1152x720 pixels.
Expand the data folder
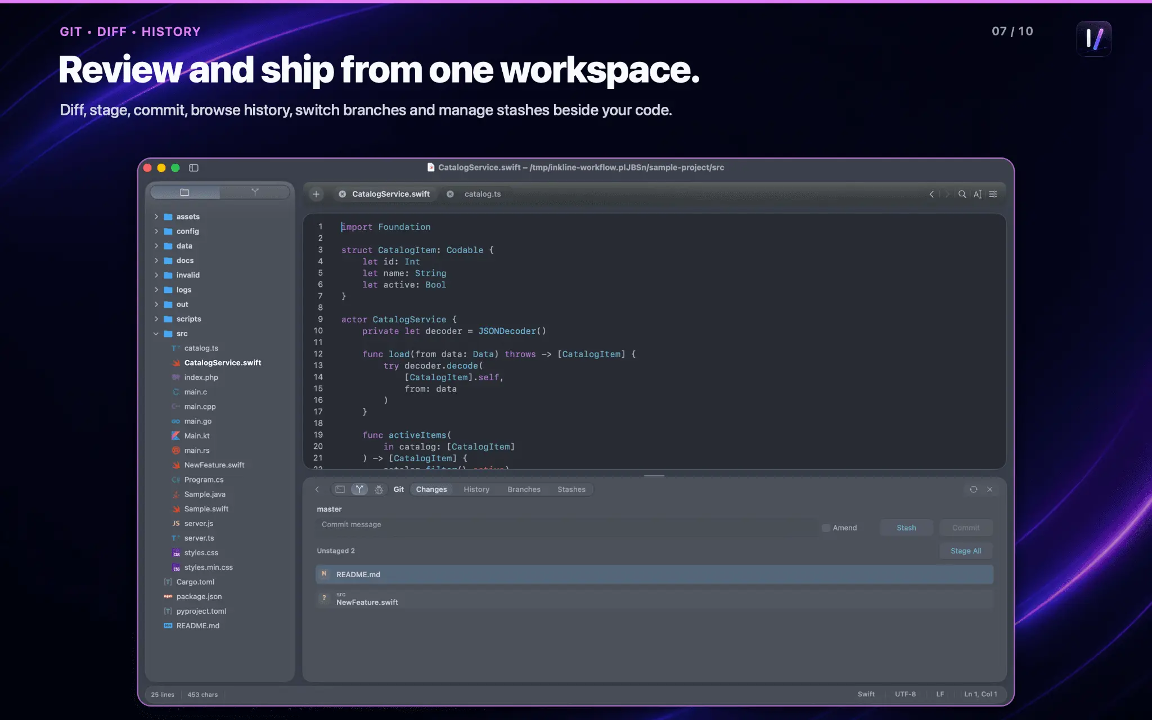(x=156, y=246)
